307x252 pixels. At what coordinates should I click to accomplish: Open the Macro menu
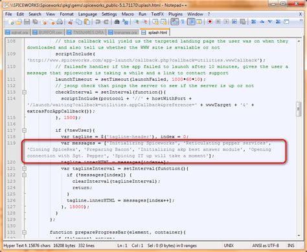point(128,14)
